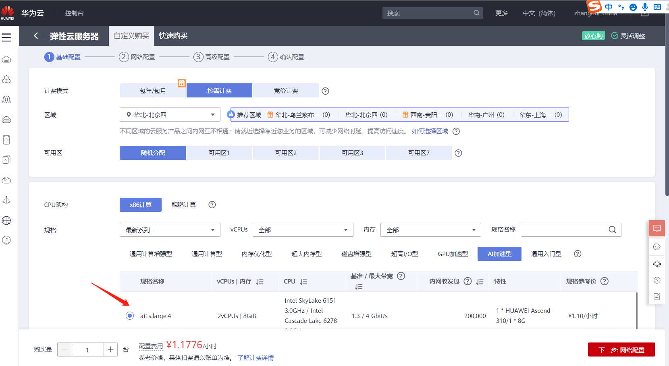
Task: Pick recommended region 西南-贵阳一 (0)
Action: [428, 115]
